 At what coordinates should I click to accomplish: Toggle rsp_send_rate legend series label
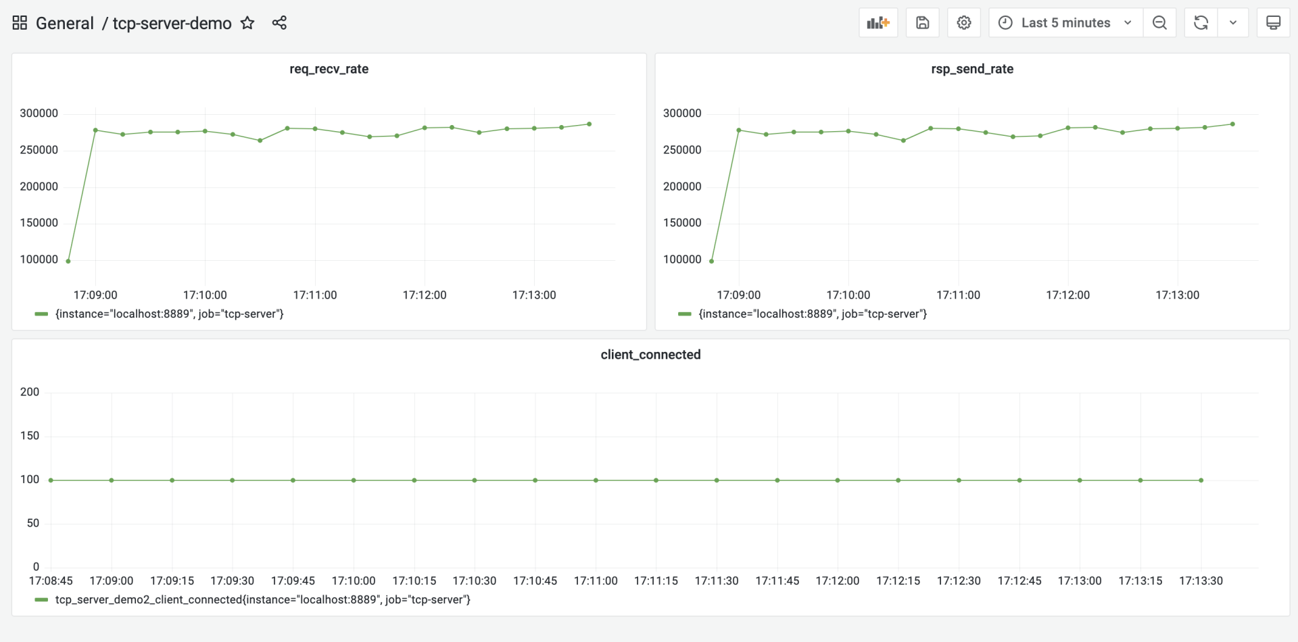[x=813, y=314]
